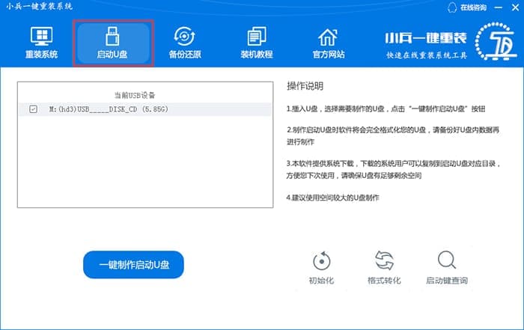Open the 重装系统 reinstall system tab
Screen dimensions: 524x330
pyautogui.click(x=41, y=43)
